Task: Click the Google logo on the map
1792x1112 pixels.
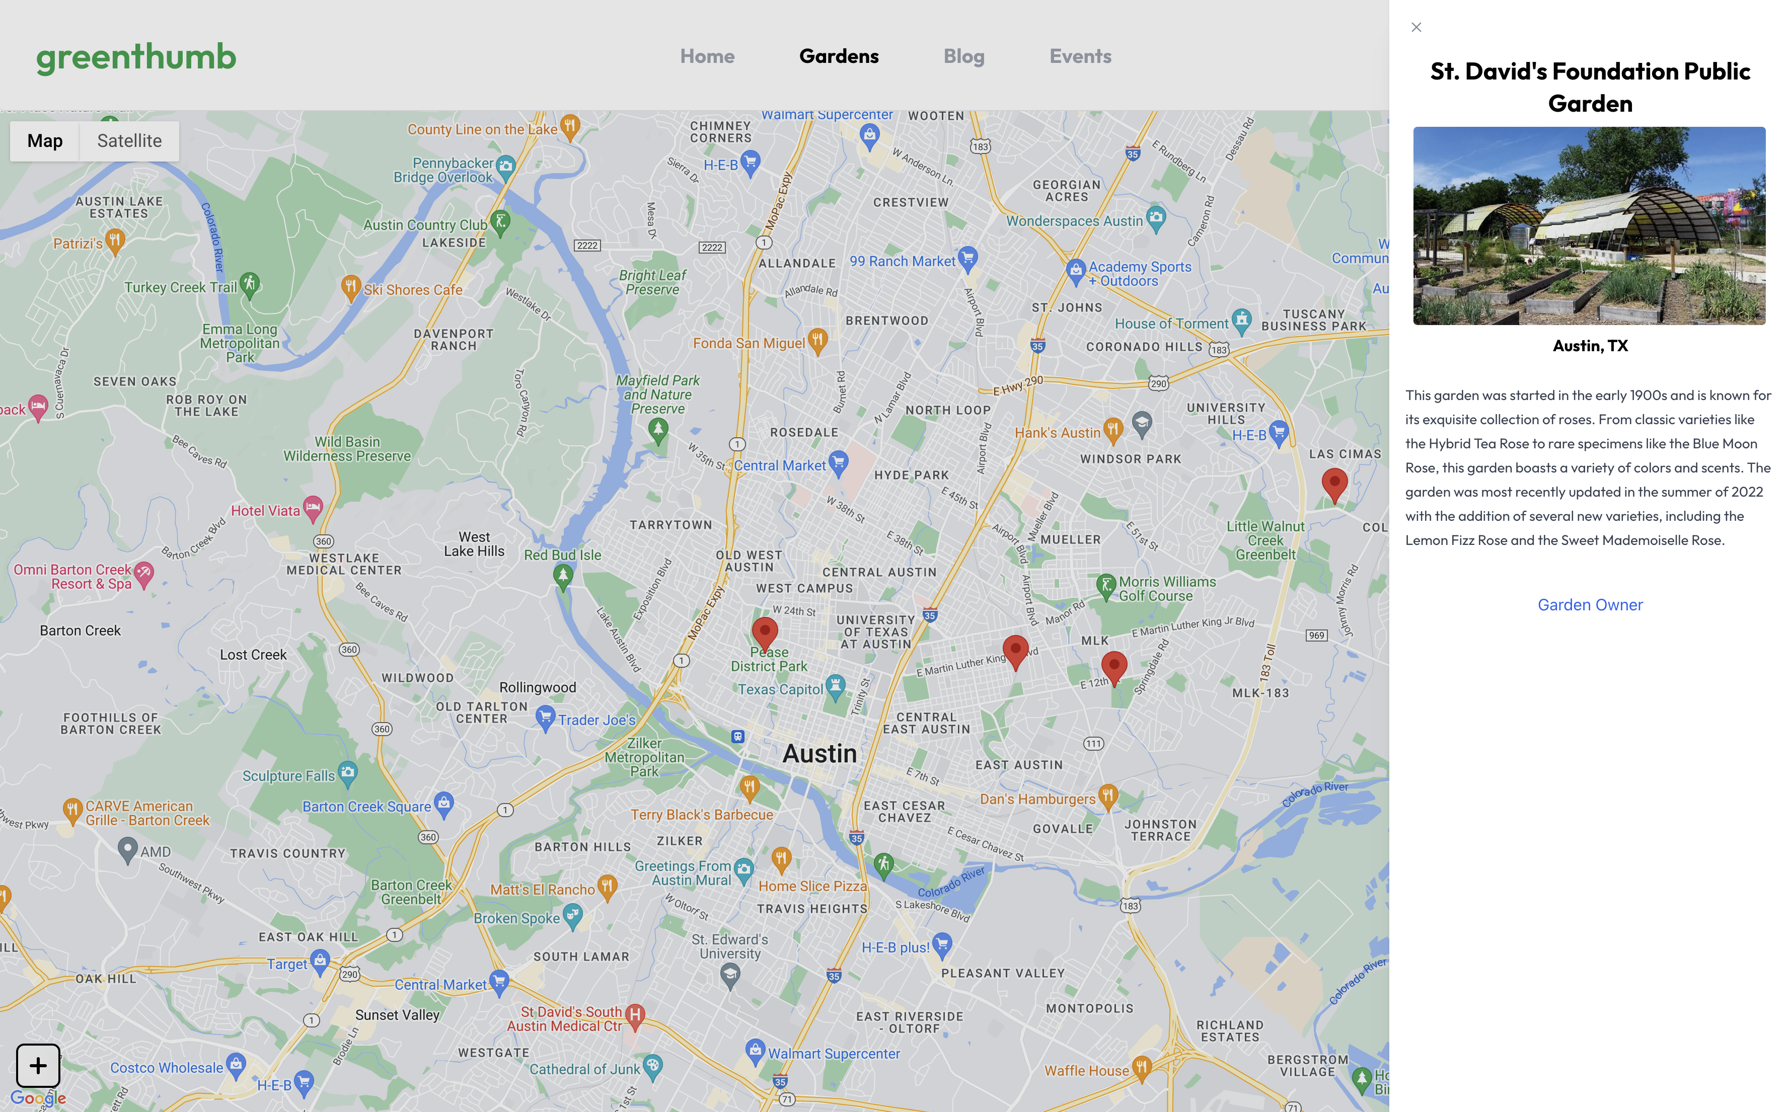Action: (x=38, y=1098)
